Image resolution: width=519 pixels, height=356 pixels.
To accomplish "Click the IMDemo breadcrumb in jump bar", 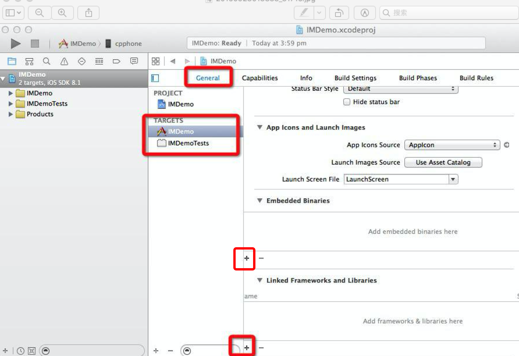I will coord(218,61).
